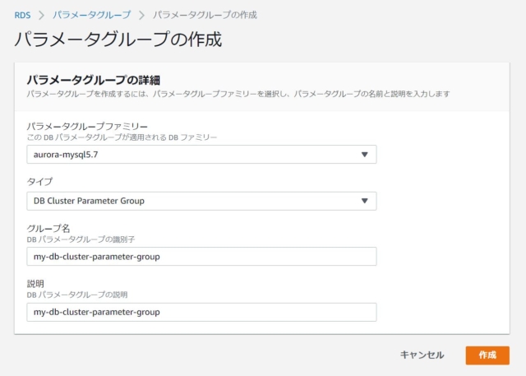Click the chevron separator after RDS
Screen dimensions: 526x376
click(42, 15)
